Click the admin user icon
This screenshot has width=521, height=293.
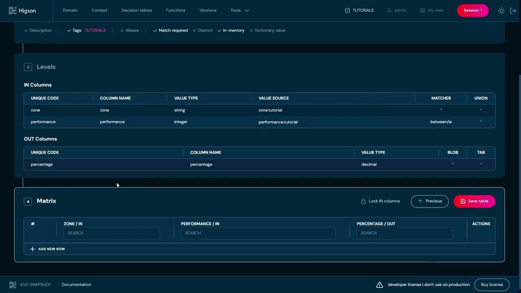coord(389,11)
